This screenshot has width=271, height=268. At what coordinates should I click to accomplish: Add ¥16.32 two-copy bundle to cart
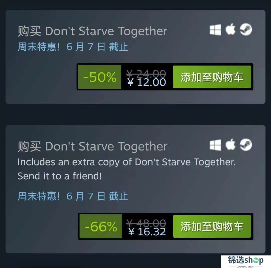[x=212, y=226]
